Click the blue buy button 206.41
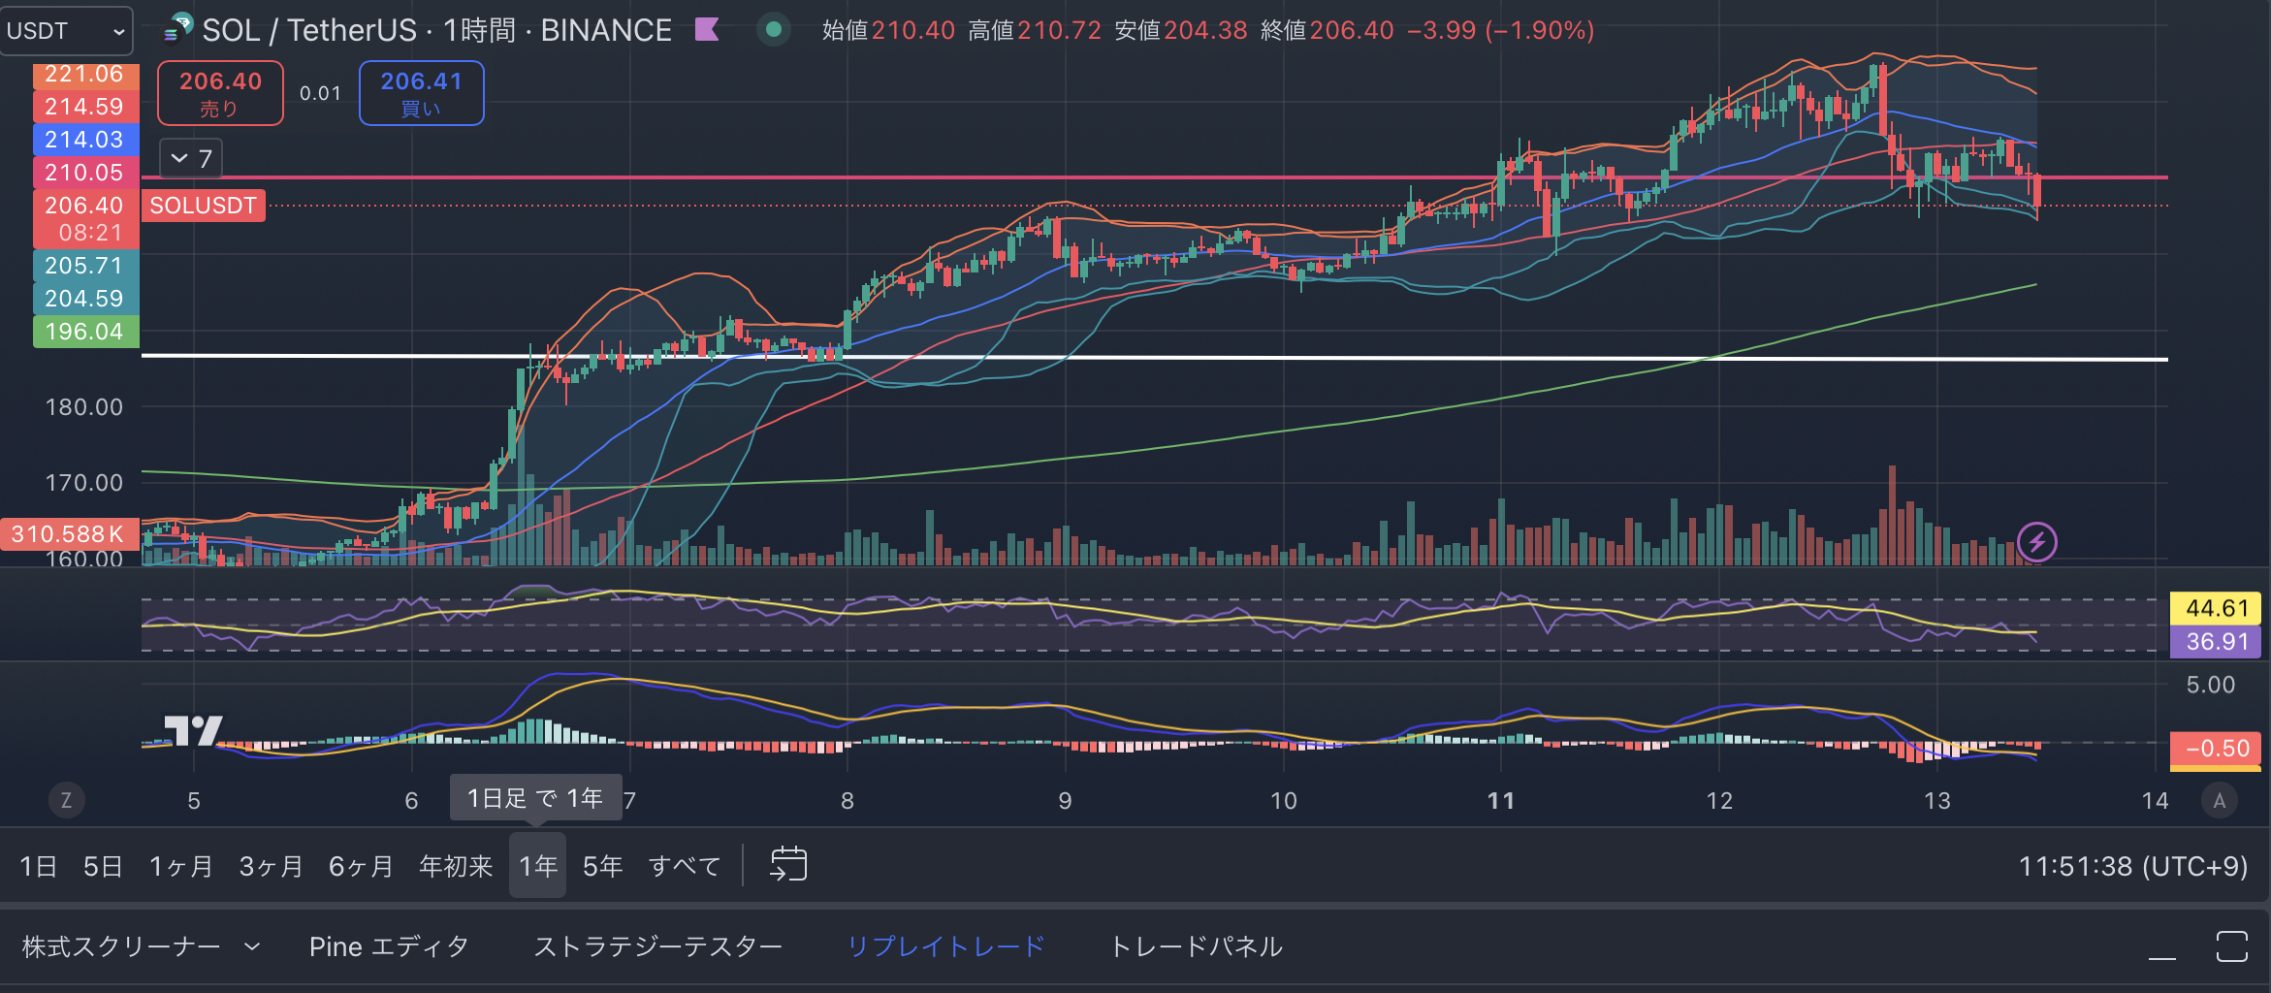 click(x=421, y=93)
